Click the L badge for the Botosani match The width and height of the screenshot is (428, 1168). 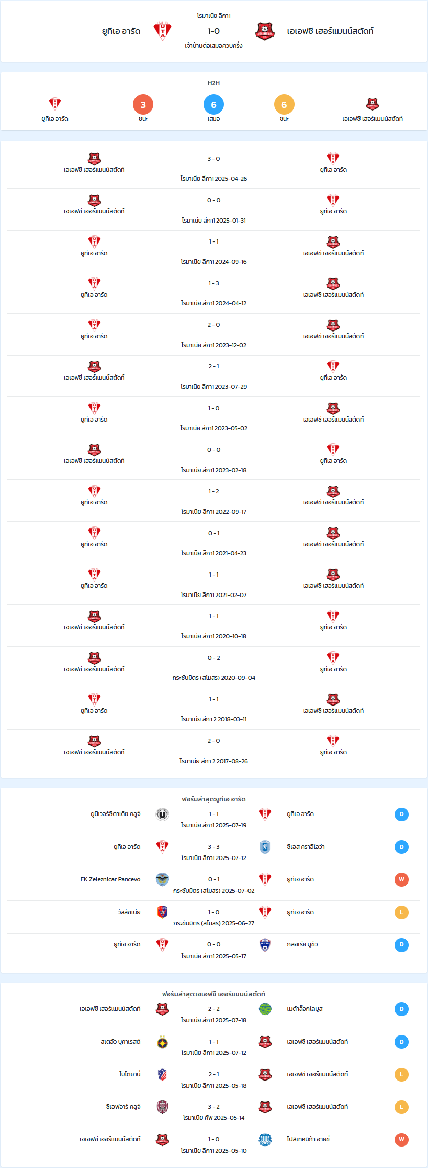401,1074
